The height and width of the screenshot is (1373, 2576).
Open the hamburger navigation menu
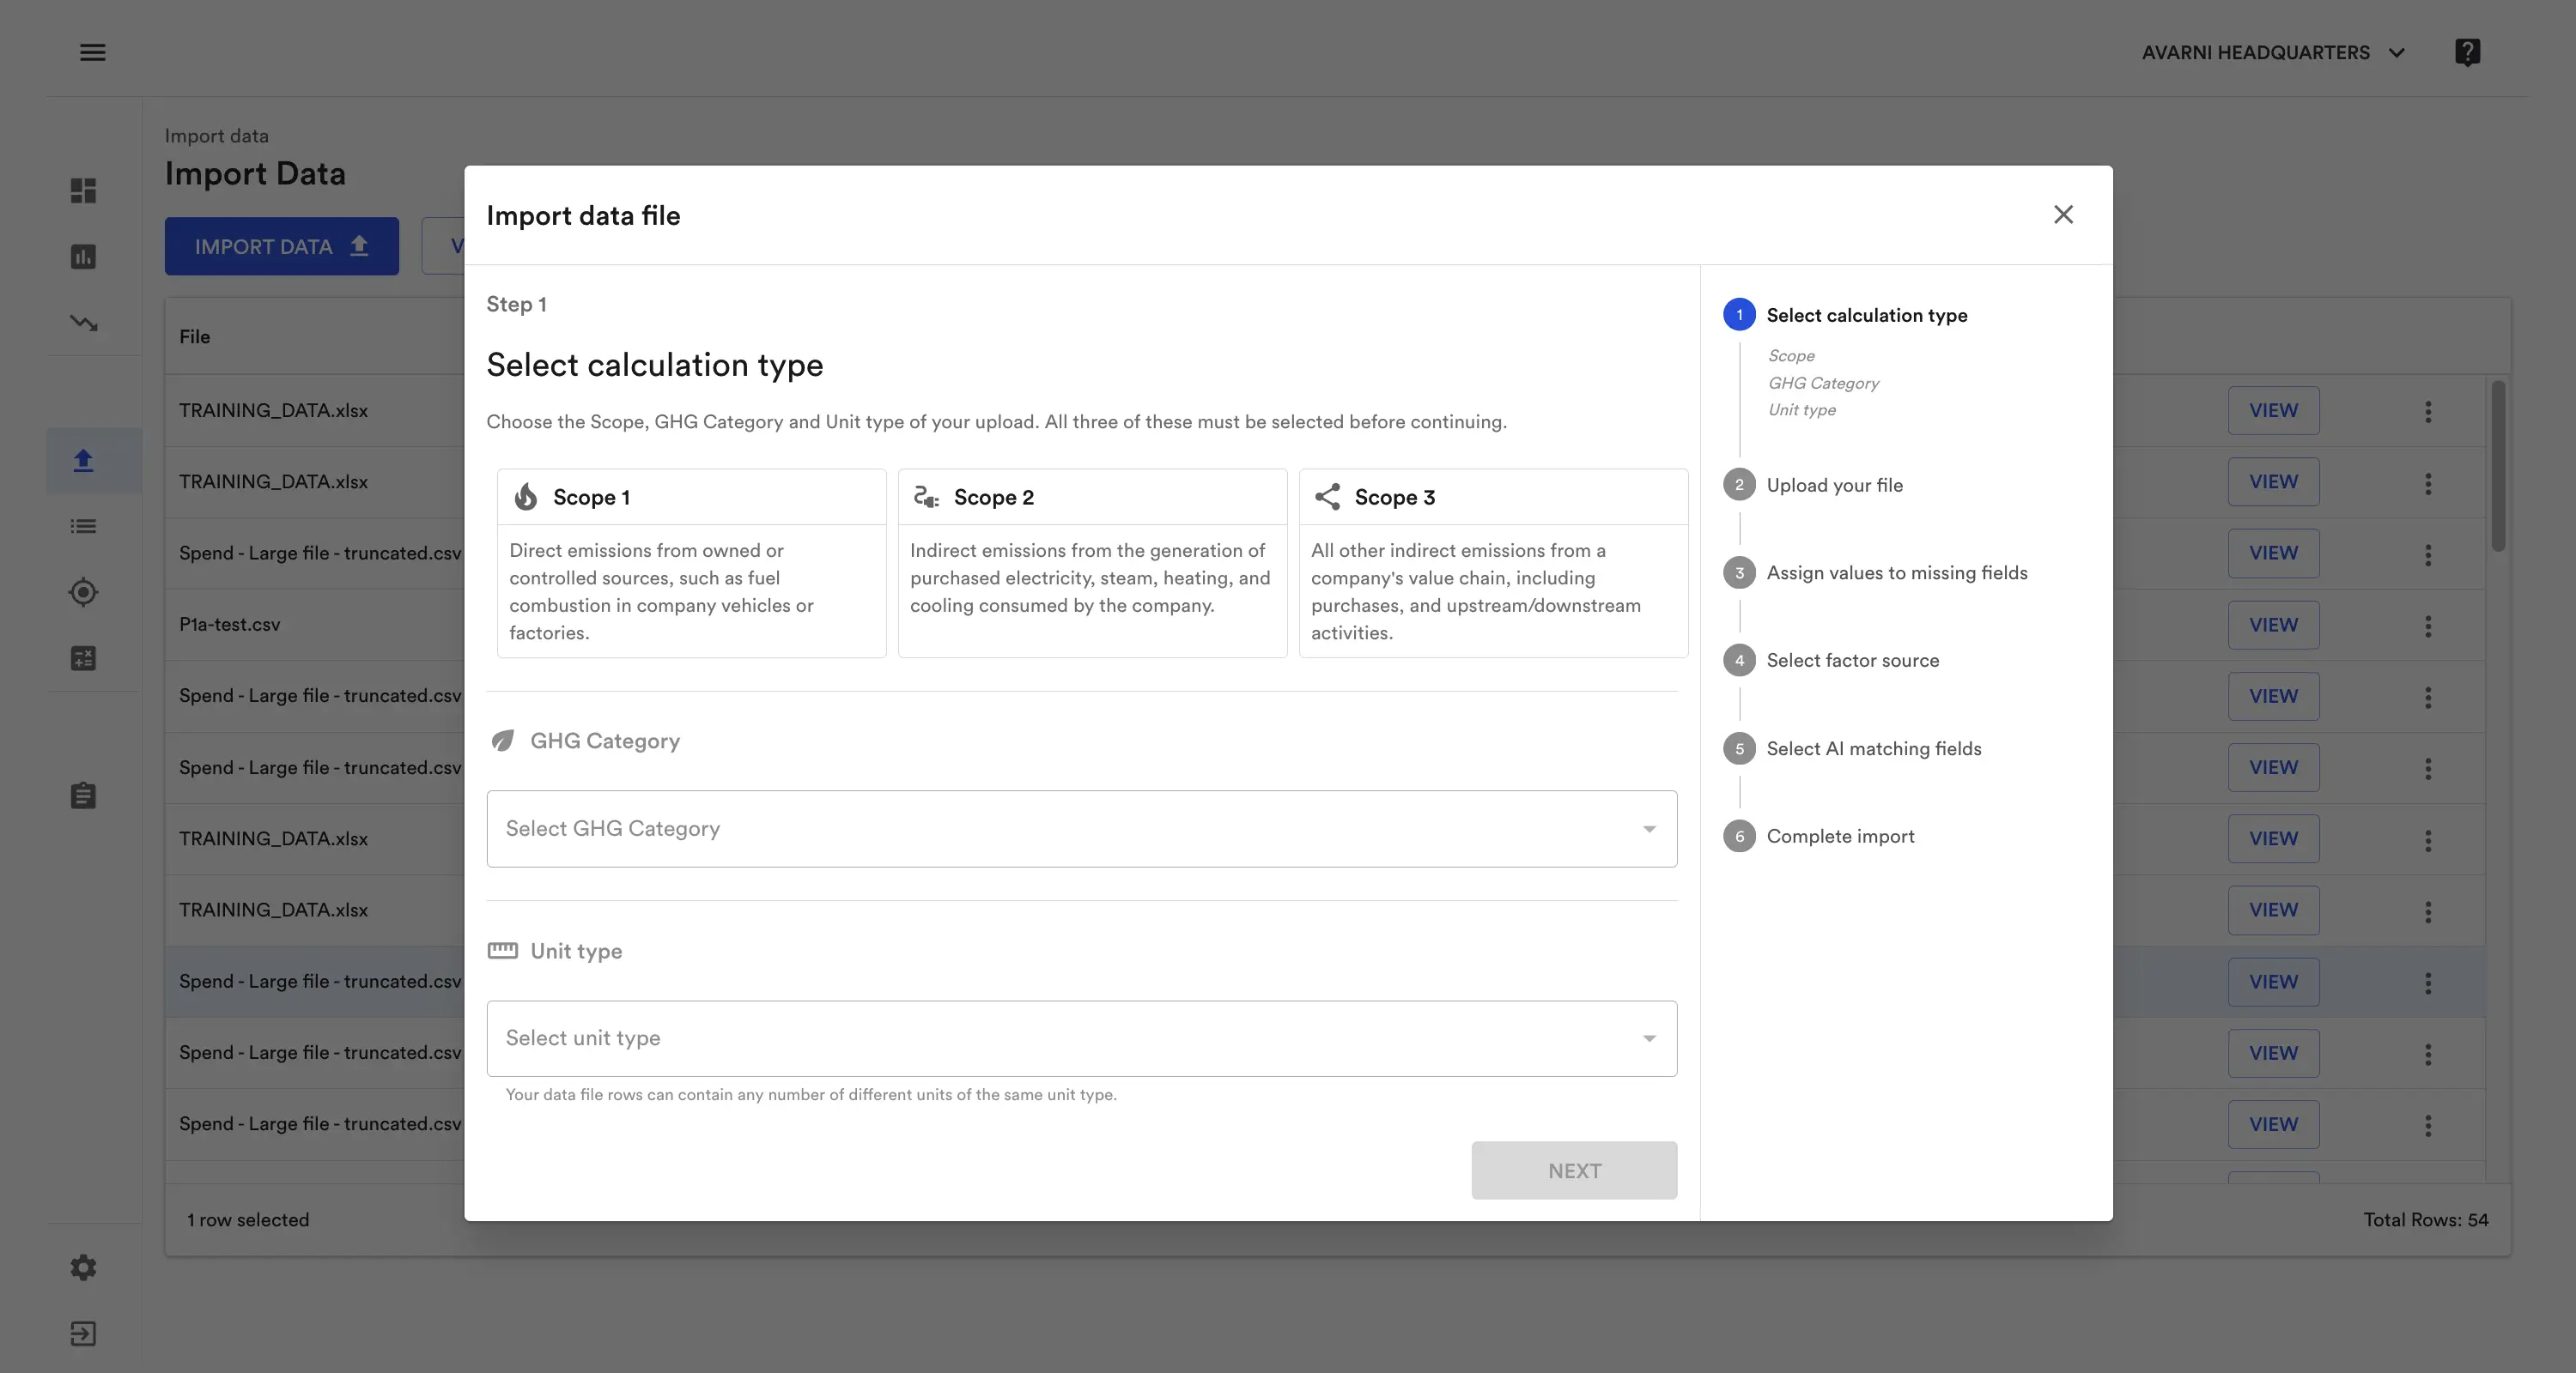(x=92, y=52)
